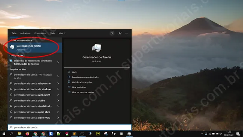
Task: Open the Windows Start button
Action: [x=4, y=134]
